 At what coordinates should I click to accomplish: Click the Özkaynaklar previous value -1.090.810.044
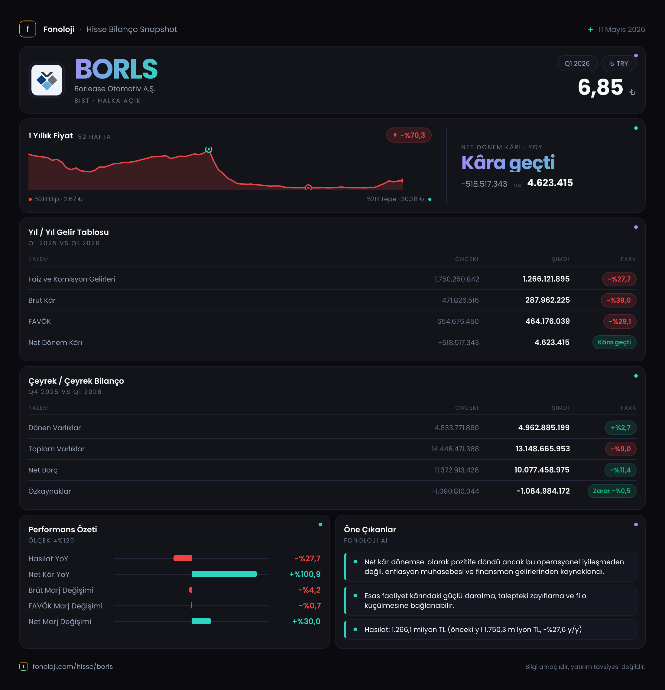click(456, 491)
